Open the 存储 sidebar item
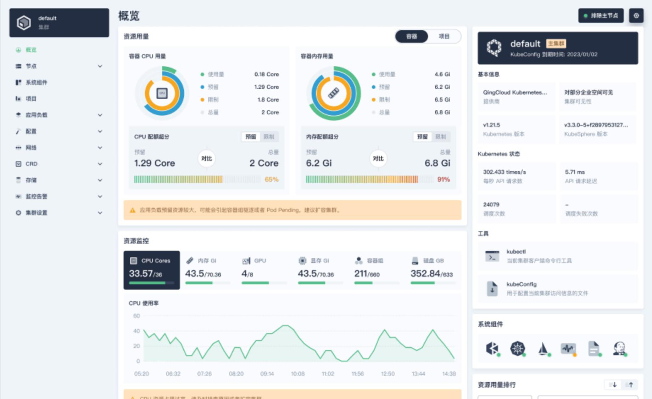652x399 pixels. (x=59, y=180)
